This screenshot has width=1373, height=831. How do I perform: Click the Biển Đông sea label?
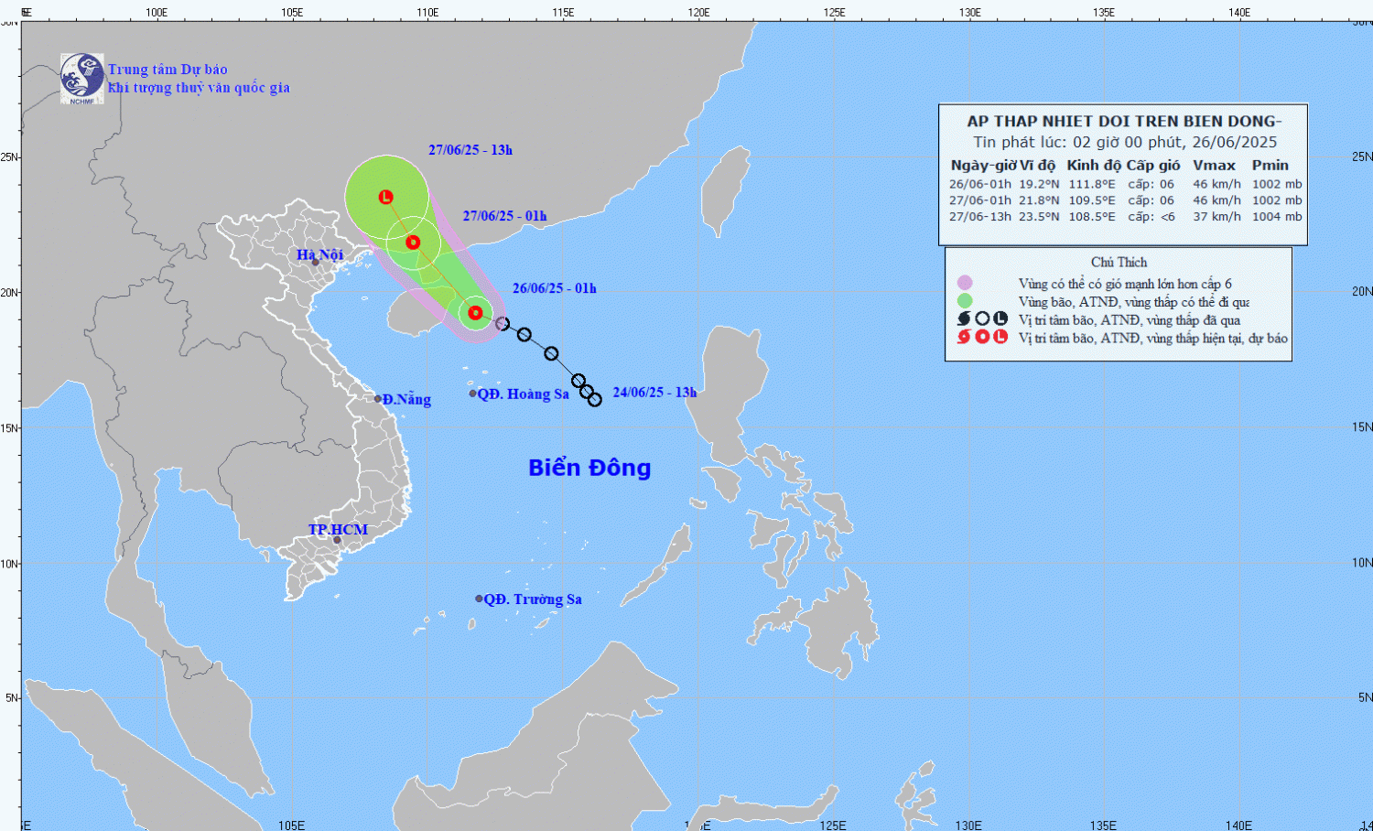589,468
